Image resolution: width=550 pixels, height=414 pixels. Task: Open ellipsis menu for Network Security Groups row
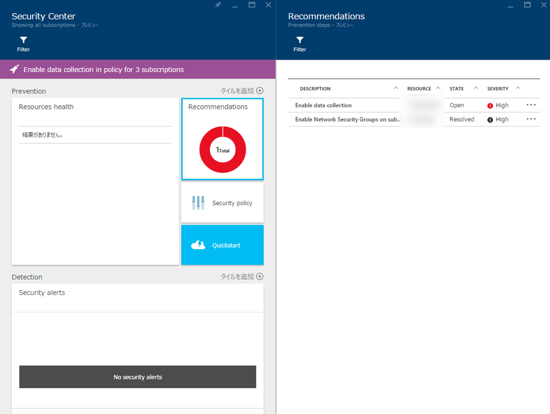(531, 119)
